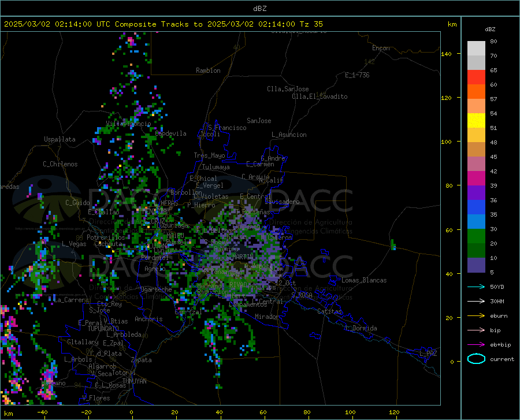Image resolution: width=520 pixels, height=420 pixels.
Task: Click the current cyan ellipse icon
Action: (476, 359)
